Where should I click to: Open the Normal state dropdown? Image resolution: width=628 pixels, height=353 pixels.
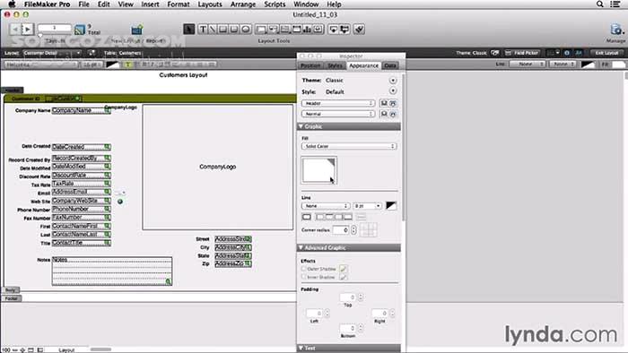(338, 114)
